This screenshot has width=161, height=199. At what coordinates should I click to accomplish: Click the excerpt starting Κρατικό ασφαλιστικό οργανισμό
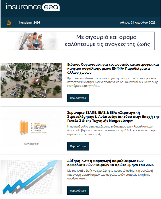[x=113, y=82]
